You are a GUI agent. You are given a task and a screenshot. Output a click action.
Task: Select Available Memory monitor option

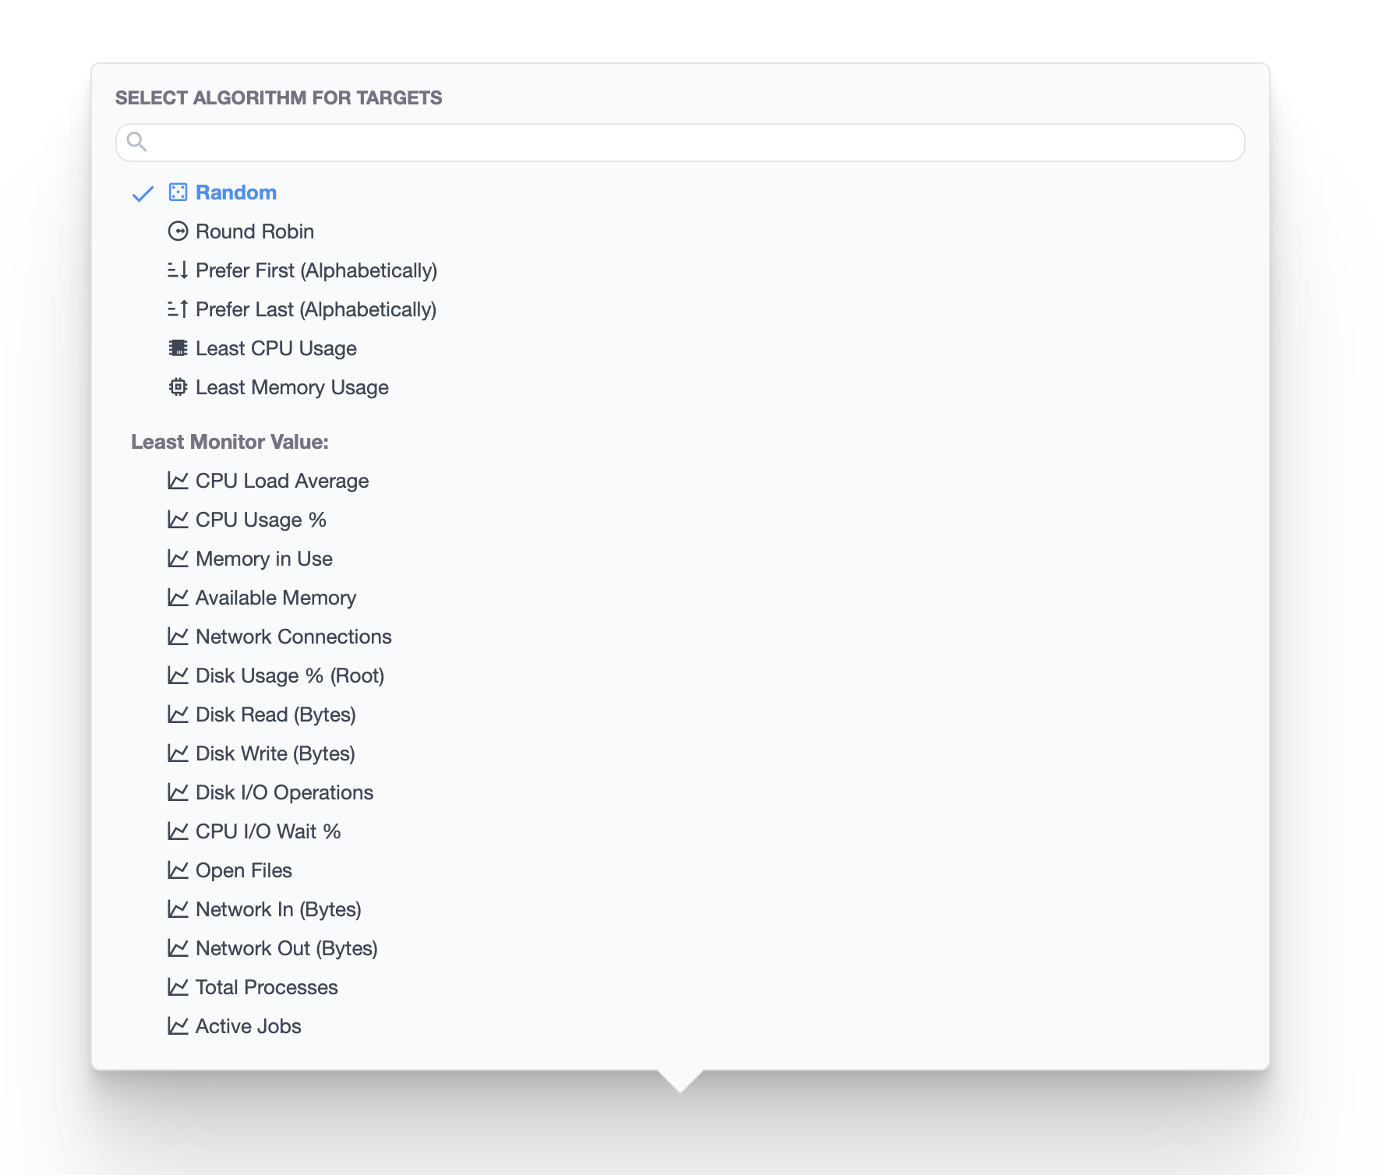275,598
